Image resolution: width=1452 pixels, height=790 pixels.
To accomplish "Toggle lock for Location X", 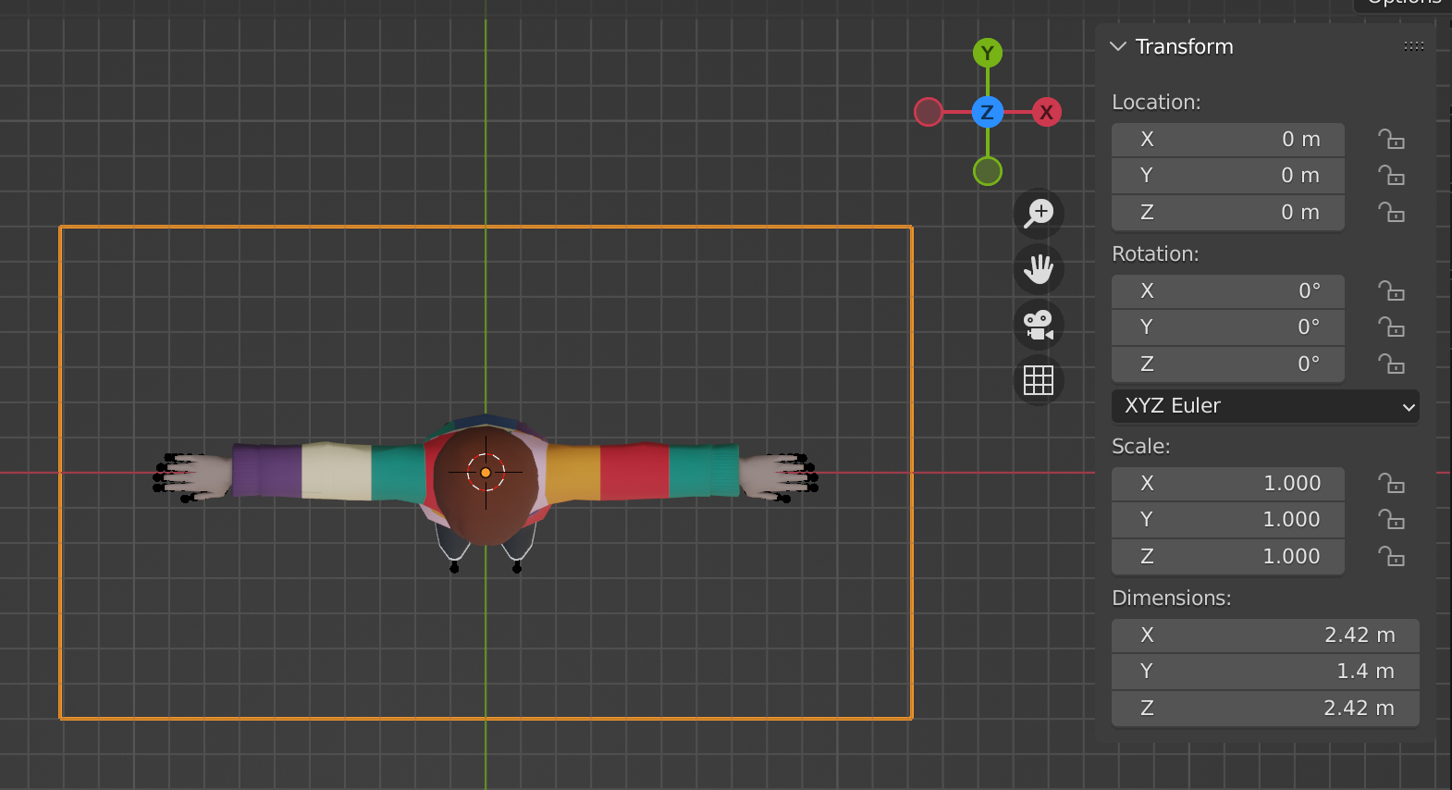I will (1391, 140).
